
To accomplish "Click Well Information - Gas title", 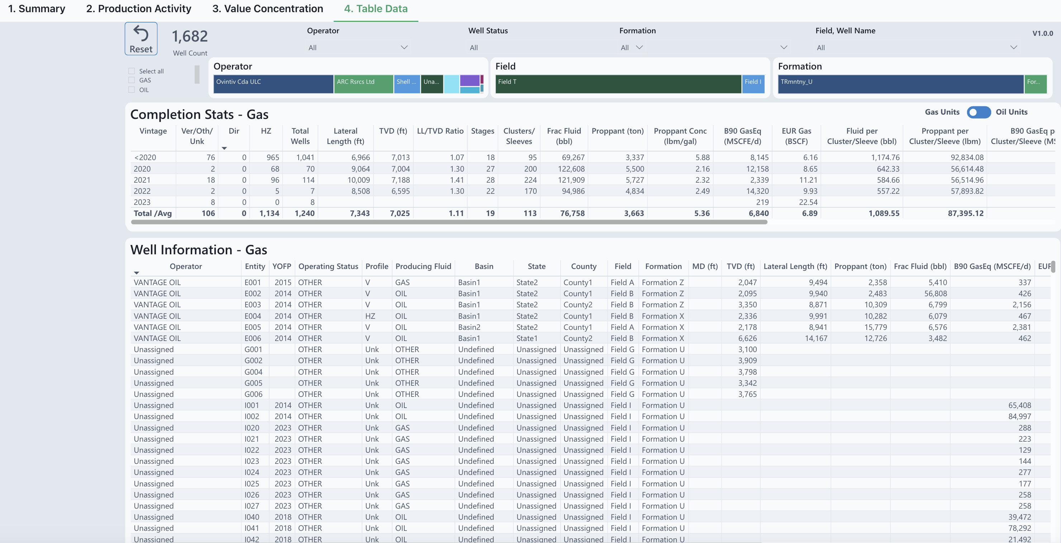I will click(x=199, y=250).
